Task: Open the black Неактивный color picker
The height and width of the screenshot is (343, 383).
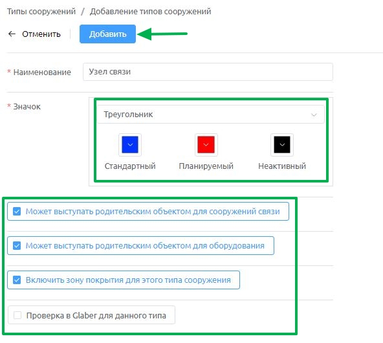Action: click(282, 144)
